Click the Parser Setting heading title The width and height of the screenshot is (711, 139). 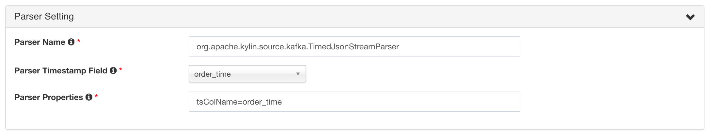(x=44, y=17)
